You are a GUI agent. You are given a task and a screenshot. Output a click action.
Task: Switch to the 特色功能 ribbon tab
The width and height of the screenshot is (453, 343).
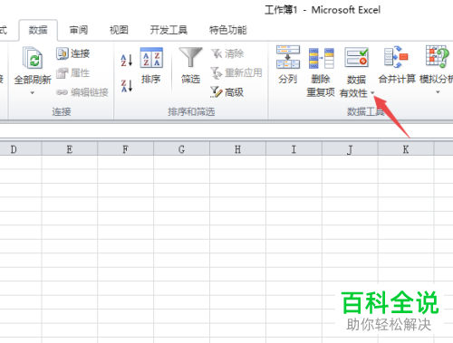[x=228, y=30]
